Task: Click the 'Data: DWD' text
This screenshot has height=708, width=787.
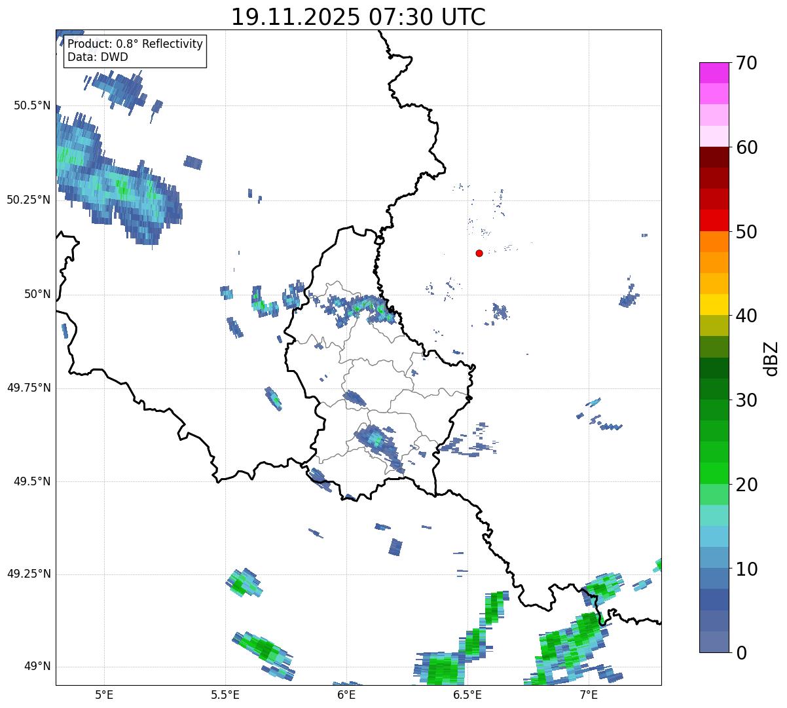Action: click(x=98, y=57)
